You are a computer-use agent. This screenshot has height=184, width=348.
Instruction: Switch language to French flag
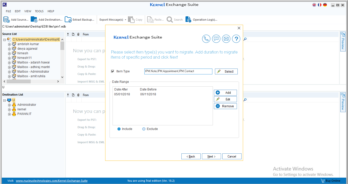(320, 5)
